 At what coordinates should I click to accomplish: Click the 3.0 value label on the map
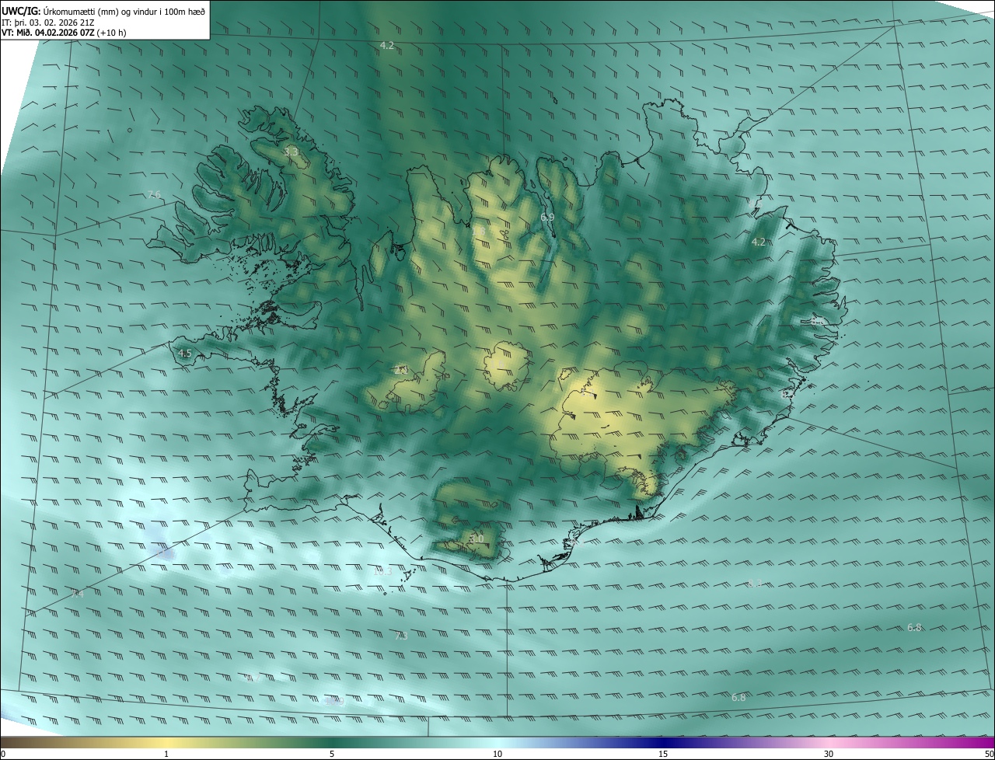[477, 539]
